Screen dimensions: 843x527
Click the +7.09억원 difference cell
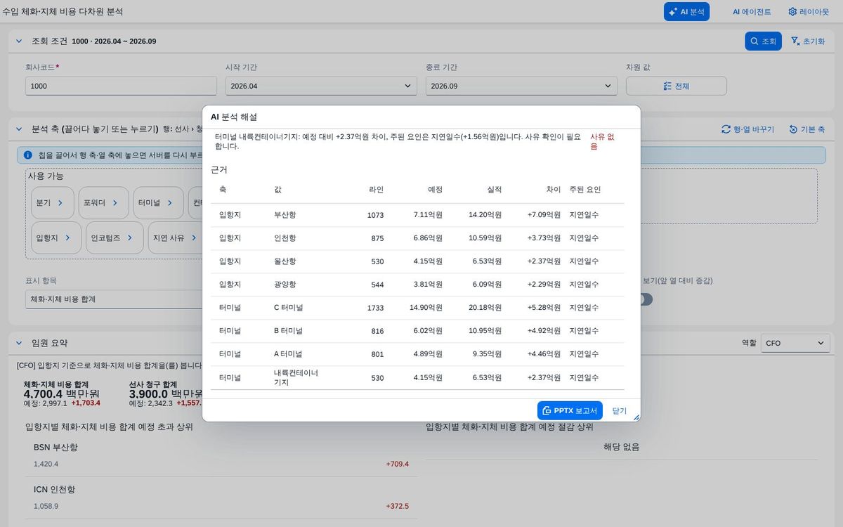[x=544, y=215]
